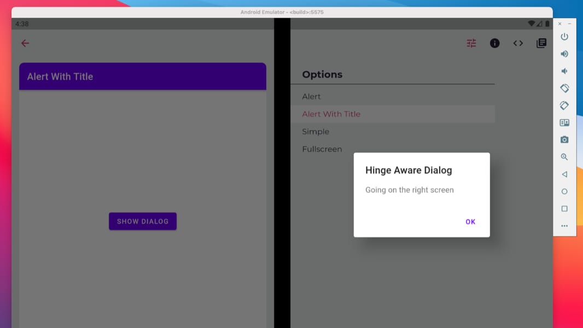Lower the emulator volume
Image resolution: width=583 pixels, height=328 pixels.
[x=564, y=71]
